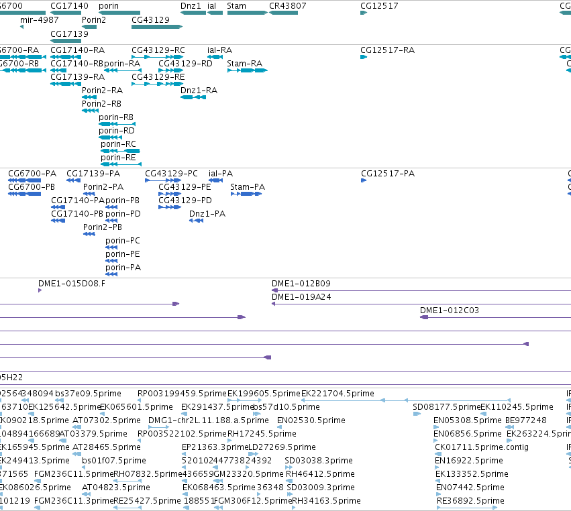Open EST label AT04823.5prime
Image resolution: width=571 pixels, height=511 pixels.
click(116, 488)
